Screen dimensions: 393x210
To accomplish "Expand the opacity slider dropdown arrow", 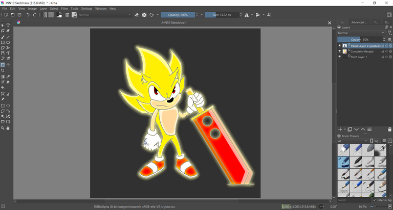I will pos(202,15).
